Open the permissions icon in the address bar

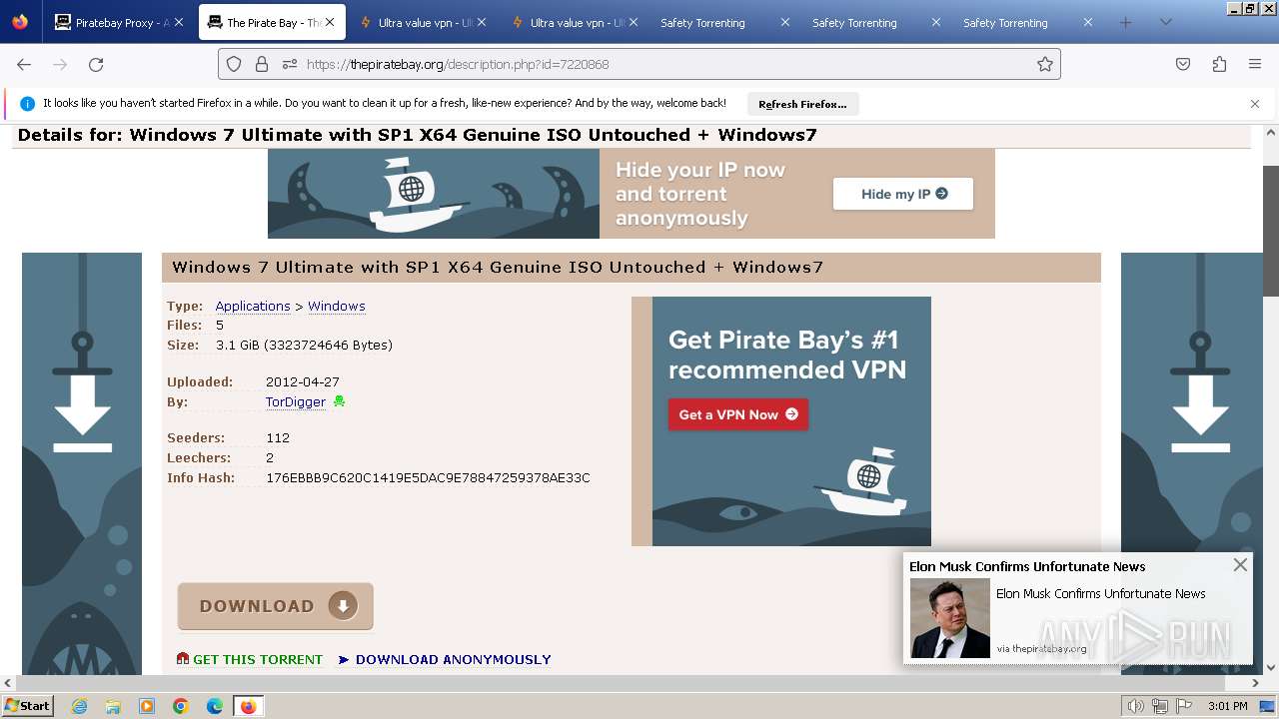coord(290,64)
